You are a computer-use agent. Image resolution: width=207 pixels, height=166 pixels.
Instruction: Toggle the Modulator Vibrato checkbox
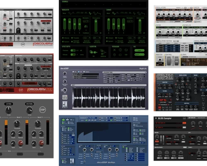63,38
